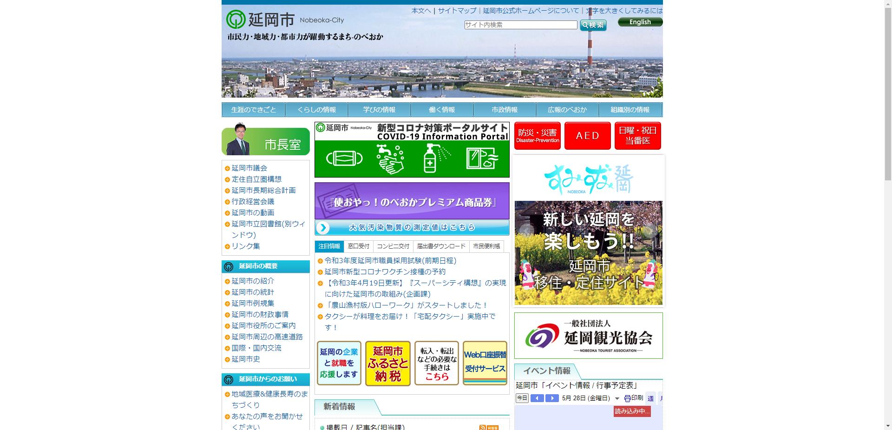The image size is (892, 430).
Task: Switch the event calendar to 週 week view
Action: coord(652,398)
